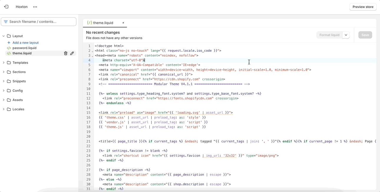The width and height of the screenshot is (380, 192).
Task: Click the No recent changes heading
Action: point(103,32)
